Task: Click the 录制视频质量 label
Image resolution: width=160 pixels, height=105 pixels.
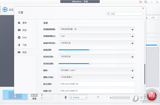Action: pos(50,29)
